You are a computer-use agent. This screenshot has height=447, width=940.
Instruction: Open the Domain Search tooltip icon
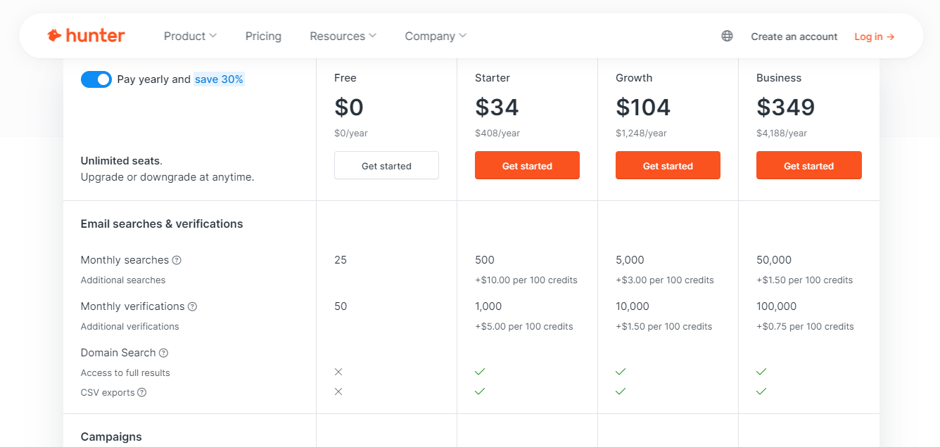(x=163, y=352)
